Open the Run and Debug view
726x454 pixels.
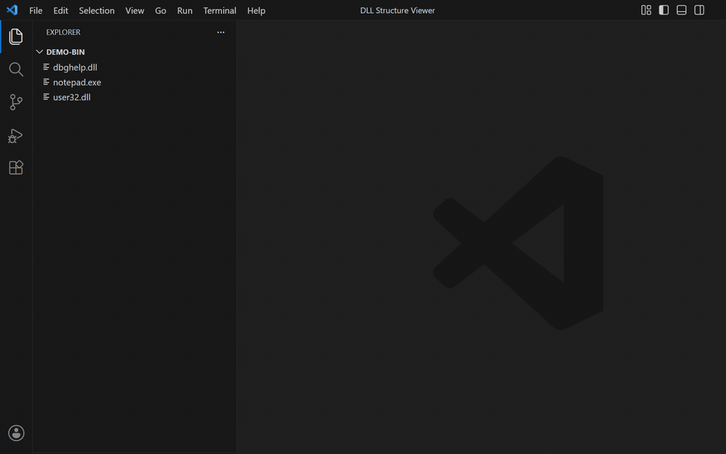[x=15, y=135]
